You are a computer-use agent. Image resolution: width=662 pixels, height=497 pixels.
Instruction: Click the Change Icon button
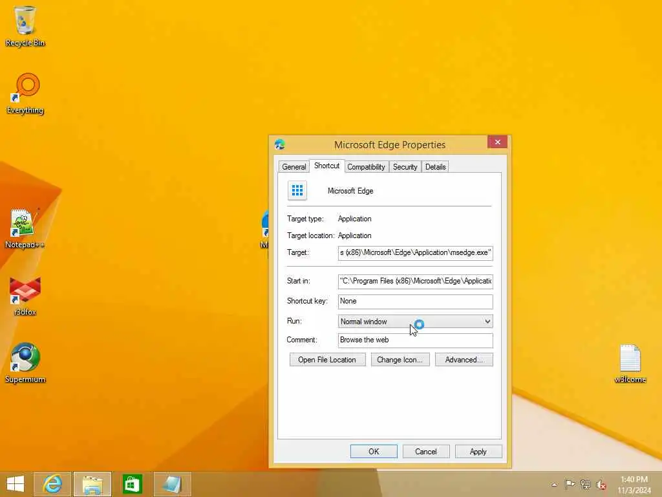click(400, 360)
